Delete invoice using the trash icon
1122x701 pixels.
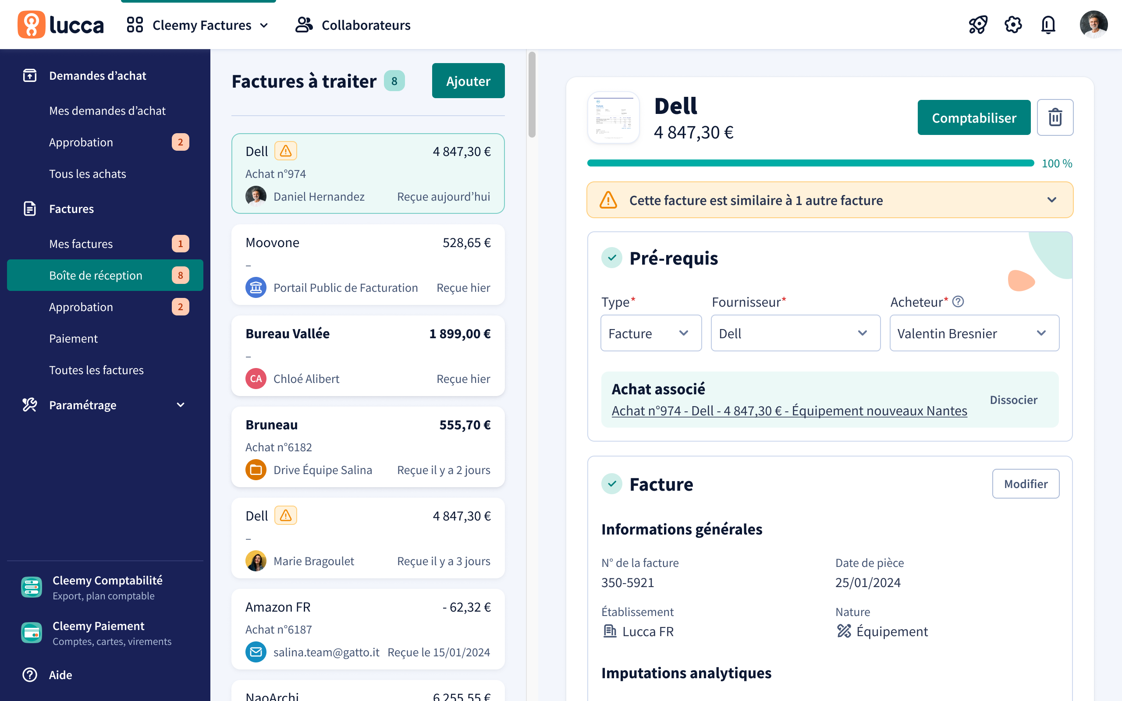pos(1055,117)
